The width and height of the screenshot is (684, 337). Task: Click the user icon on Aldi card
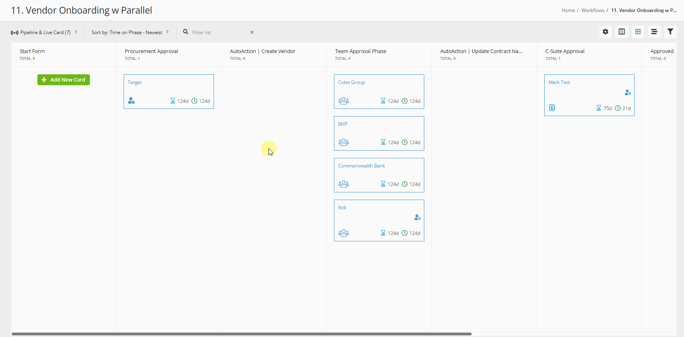tap(417, 217)
